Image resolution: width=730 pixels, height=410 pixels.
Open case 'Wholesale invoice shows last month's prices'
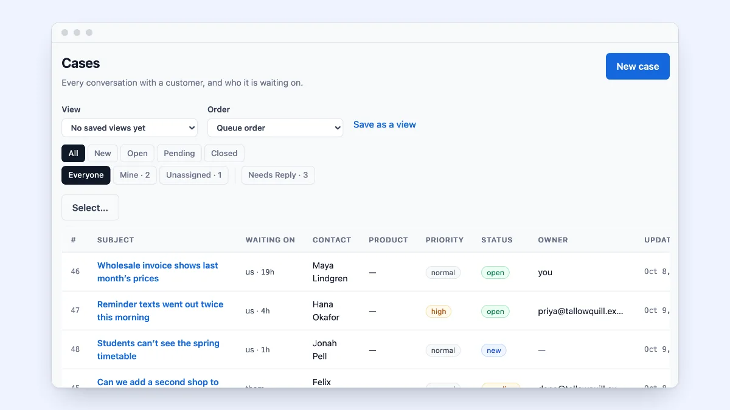[158, 272]
